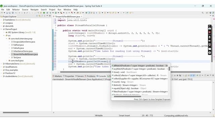Viewport: 215px width, 121px height.
Task: Maximize the editor area
Action: (213, 16)
